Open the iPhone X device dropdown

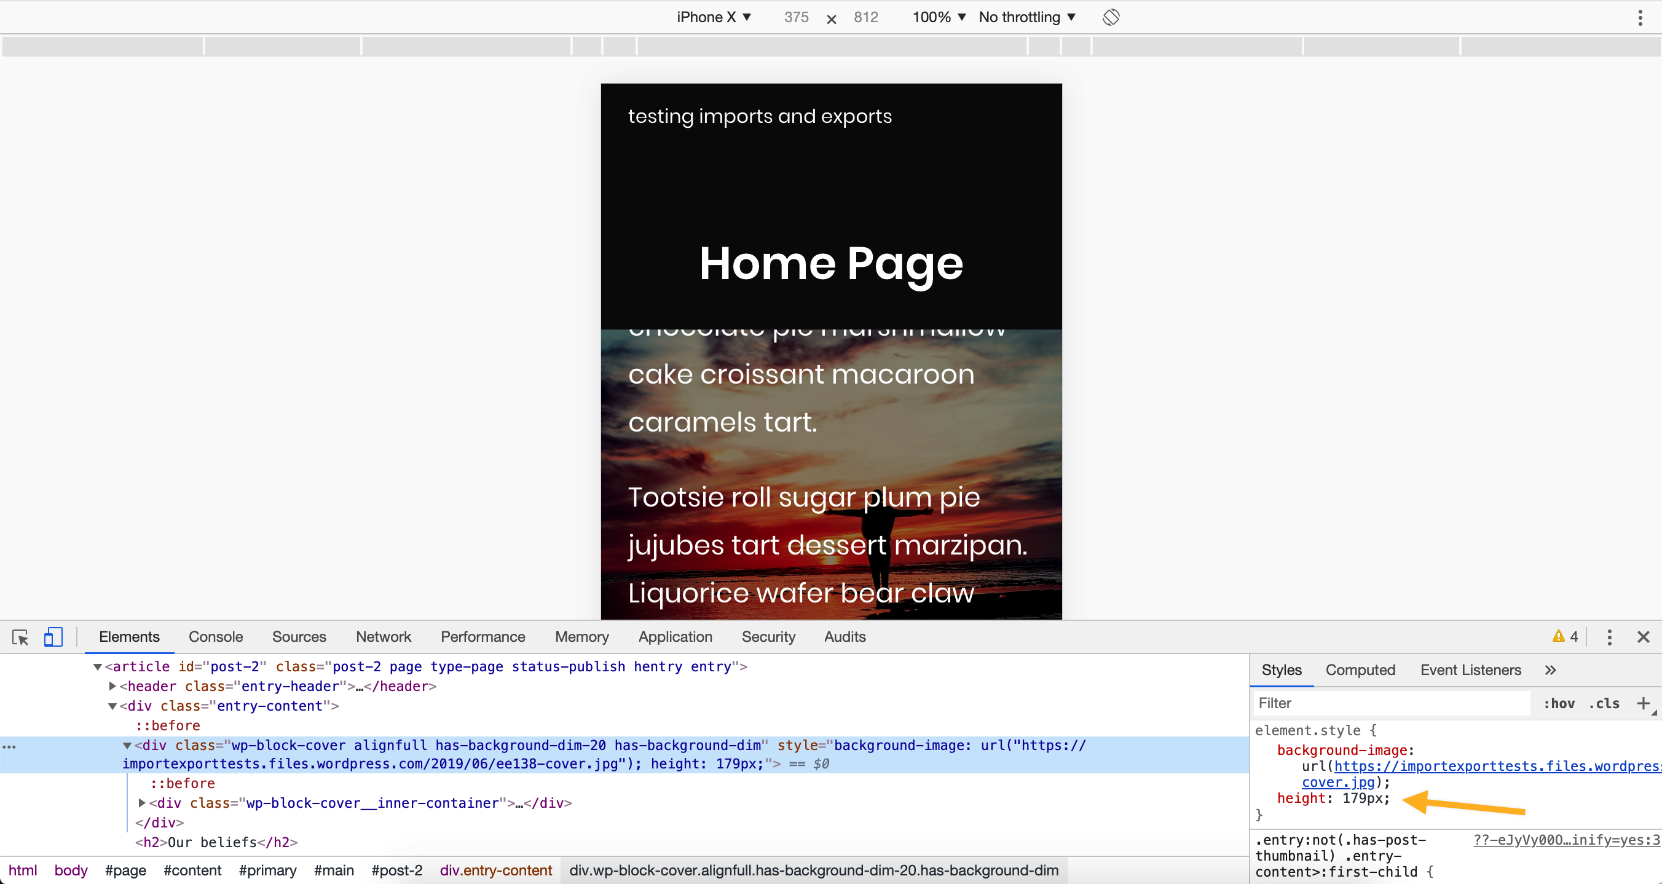[713, 17]
